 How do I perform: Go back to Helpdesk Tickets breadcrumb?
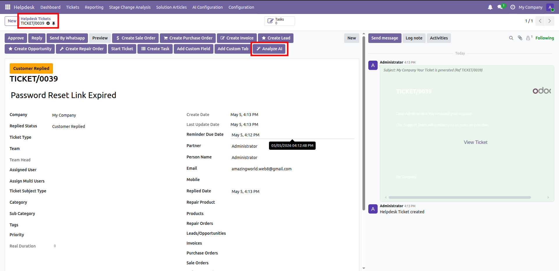tap(36, 19)
